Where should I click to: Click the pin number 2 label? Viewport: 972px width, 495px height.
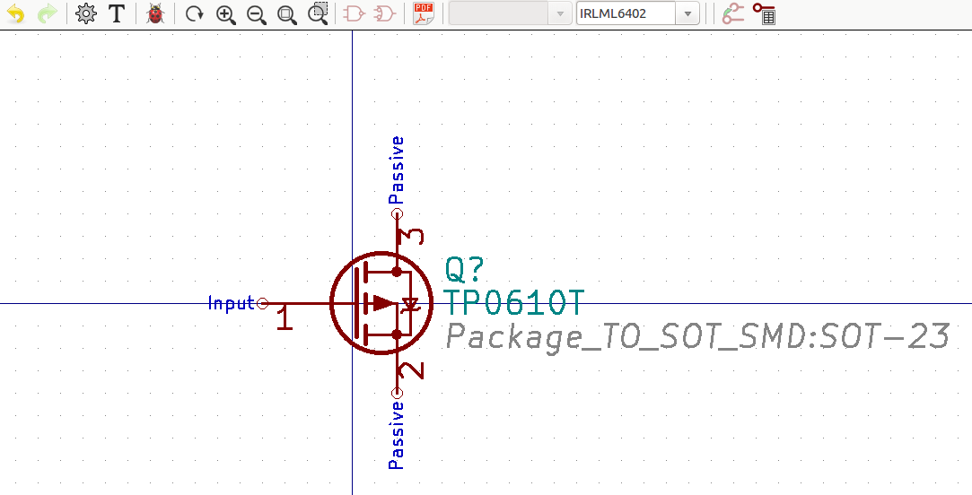[x=412, y=369]
